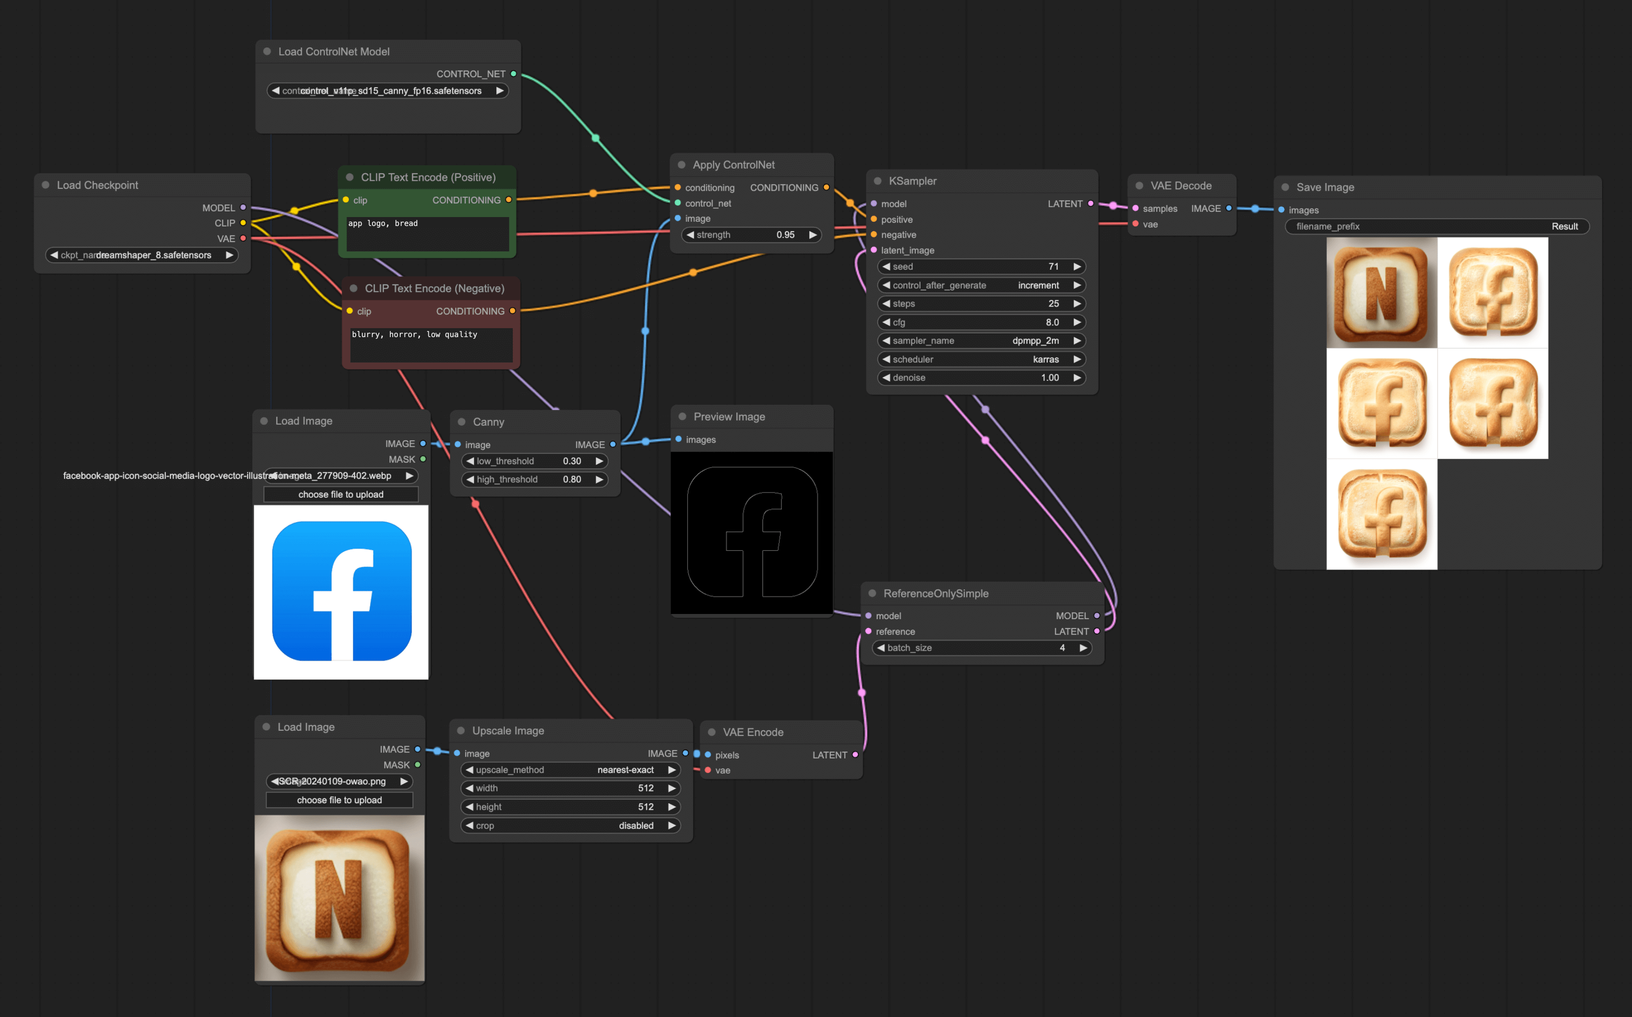Click the left arrow on Canny low_threshold
The width and height of the screenshot is (1632, 1017).
tap(471, 461)
